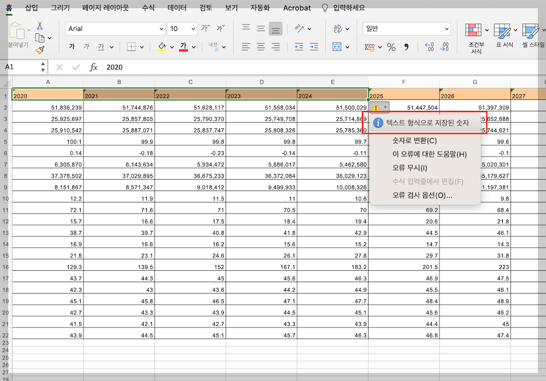
Task: Toggle italic formatting
Action: coord(86,47)
